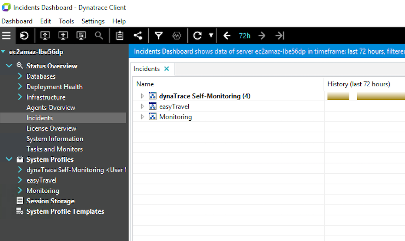Click the share dashboard icon

[x=138, y=35]
